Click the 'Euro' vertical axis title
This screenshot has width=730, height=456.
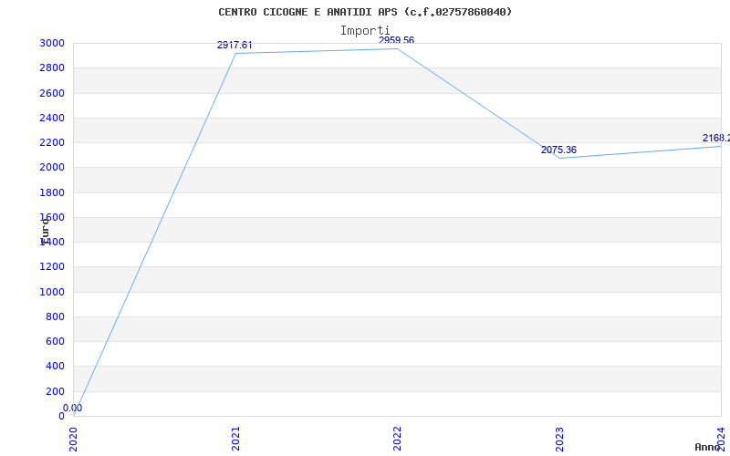click(x=45, y=231)
